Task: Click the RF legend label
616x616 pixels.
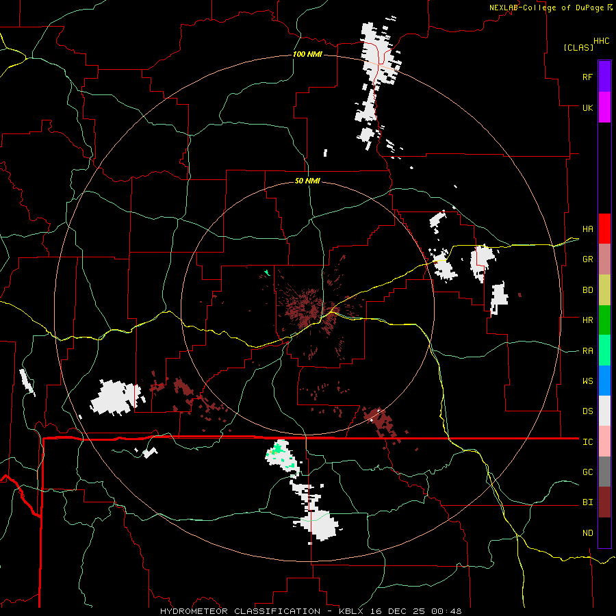Action: click(x=587, y=77)
